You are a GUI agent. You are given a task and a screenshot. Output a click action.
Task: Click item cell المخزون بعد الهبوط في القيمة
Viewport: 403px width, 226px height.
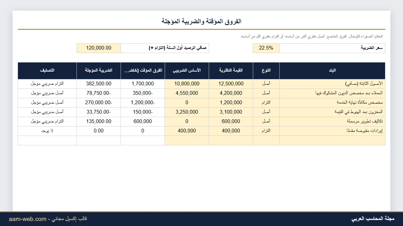(x=332, y=112)
